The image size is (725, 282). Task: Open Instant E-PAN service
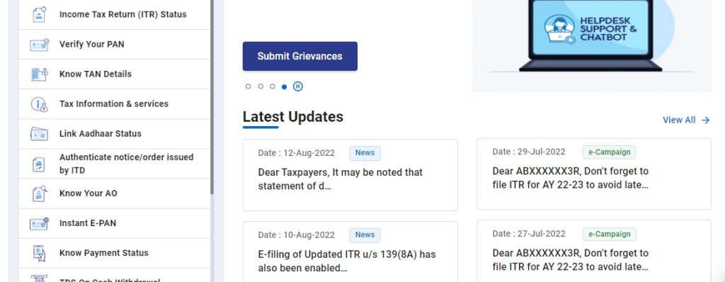point(114,223)
